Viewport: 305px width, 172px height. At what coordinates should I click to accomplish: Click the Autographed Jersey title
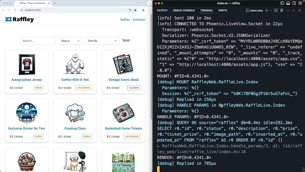27,79
